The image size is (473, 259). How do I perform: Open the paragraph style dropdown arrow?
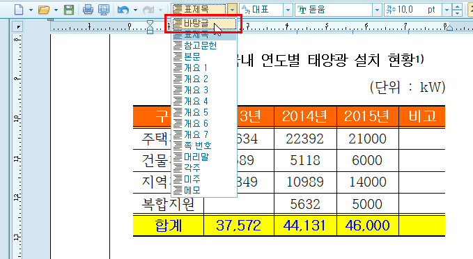232,10
